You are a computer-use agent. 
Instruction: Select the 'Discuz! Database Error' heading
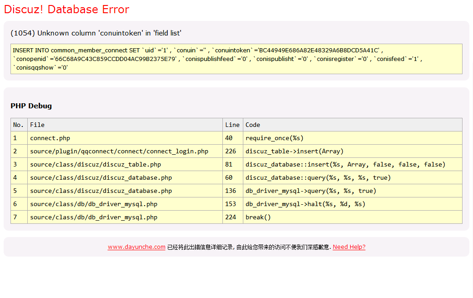click(x=67, y=10)
